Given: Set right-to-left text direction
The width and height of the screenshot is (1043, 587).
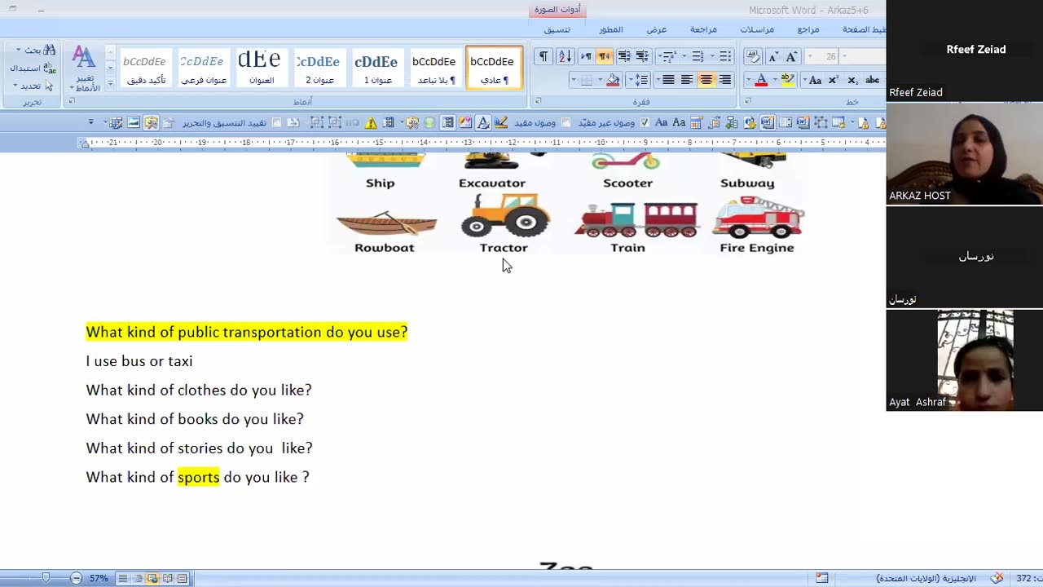Looking at the screenshot, I should (x=605, y=56).
